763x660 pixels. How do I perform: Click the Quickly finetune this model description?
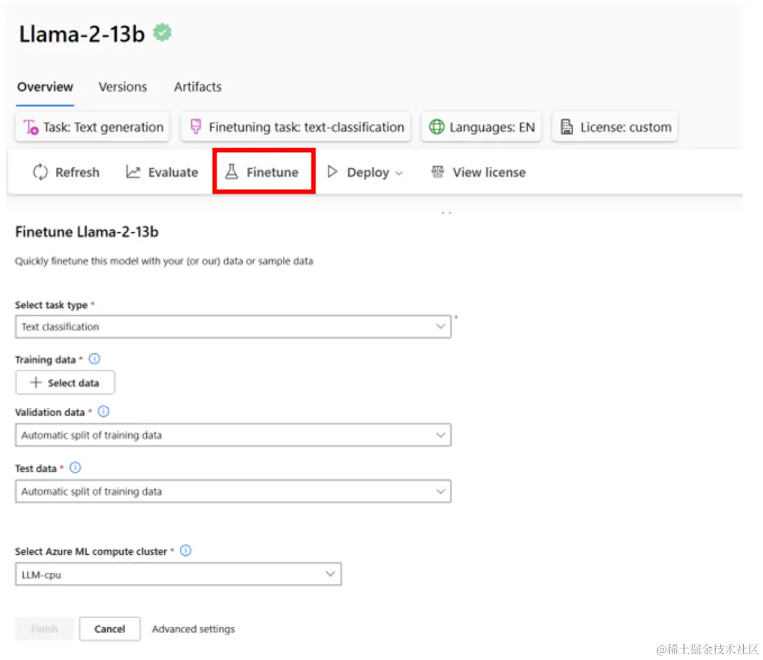pyautogui.click(x=164, y=261)
